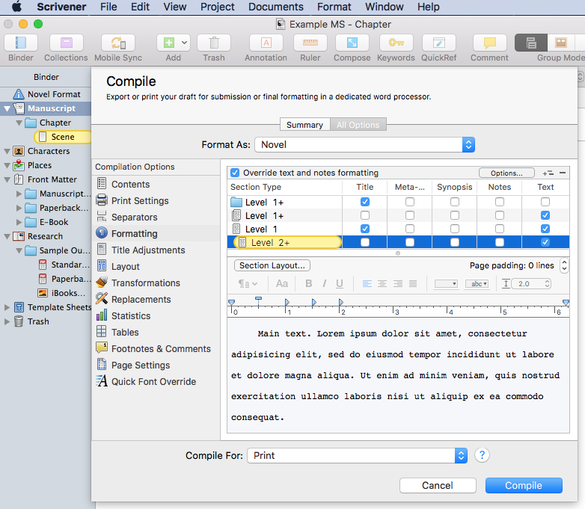Open the Apple menu

[16, 7]
